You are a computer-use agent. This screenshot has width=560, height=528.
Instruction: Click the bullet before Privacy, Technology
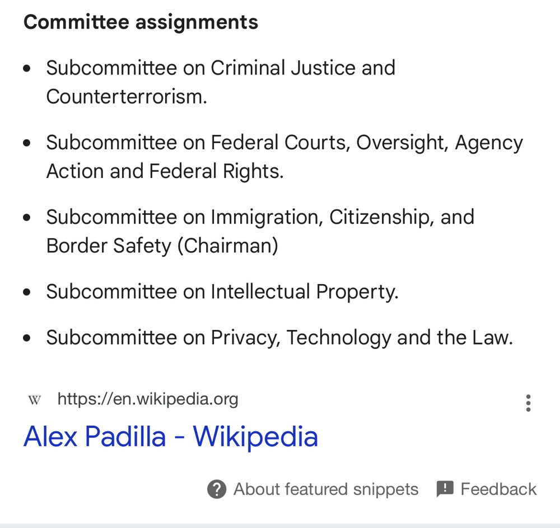click(x=27, y=338)
